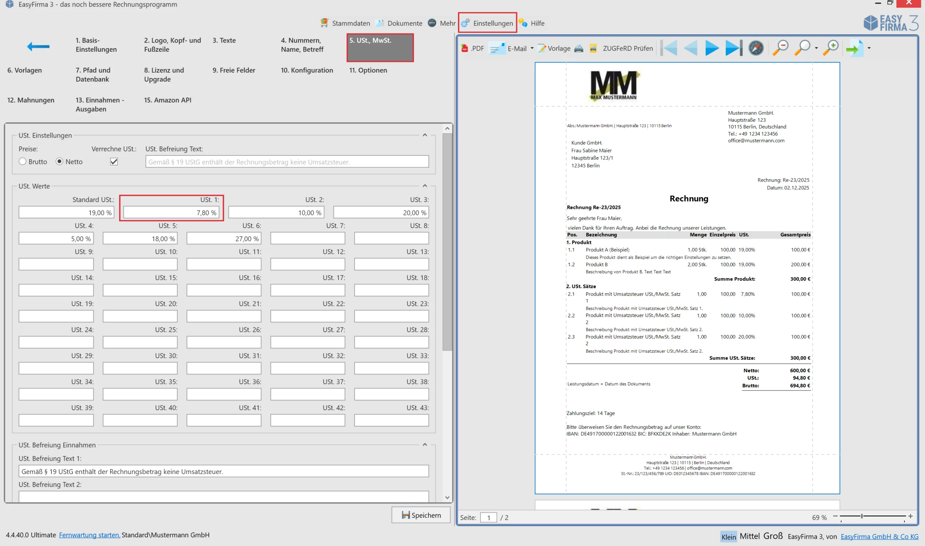This screenshot has height=546, width=925.
Task: Click Fernwartung starten link
Action: coord(89,534)
